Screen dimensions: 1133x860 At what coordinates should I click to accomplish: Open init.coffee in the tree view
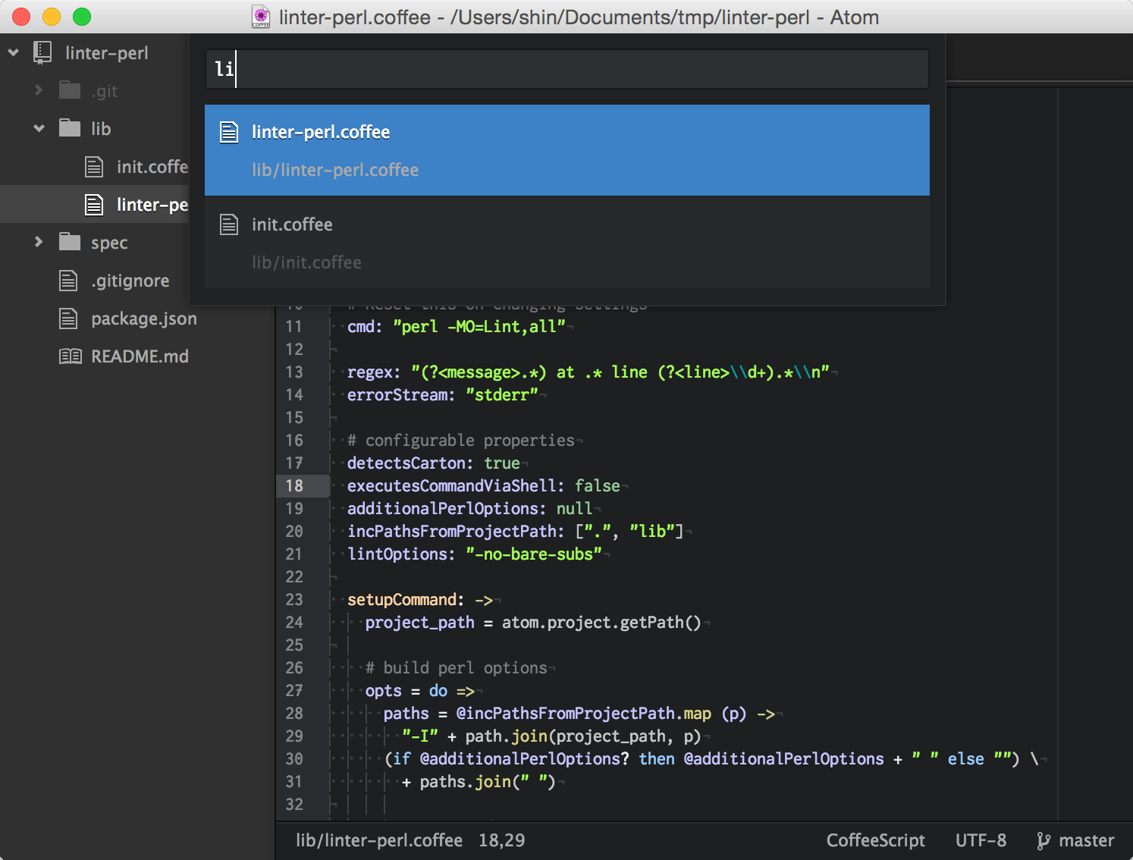tap(152, 167)
